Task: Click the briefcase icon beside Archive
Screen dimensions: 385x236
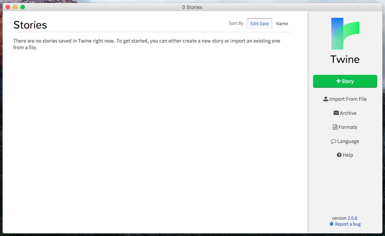Action: [x=336, y=113]
